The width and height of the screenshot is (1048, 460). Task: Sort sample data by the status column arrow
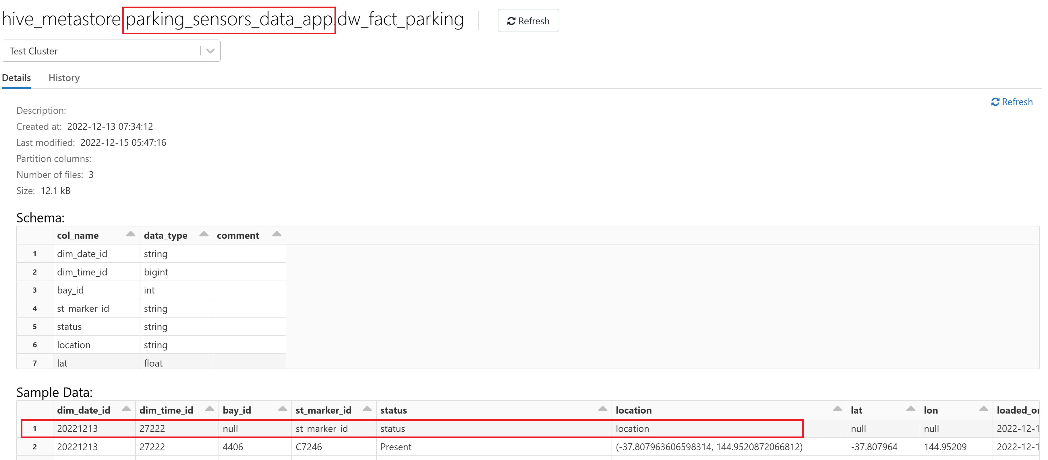click(x=602, y=409)
